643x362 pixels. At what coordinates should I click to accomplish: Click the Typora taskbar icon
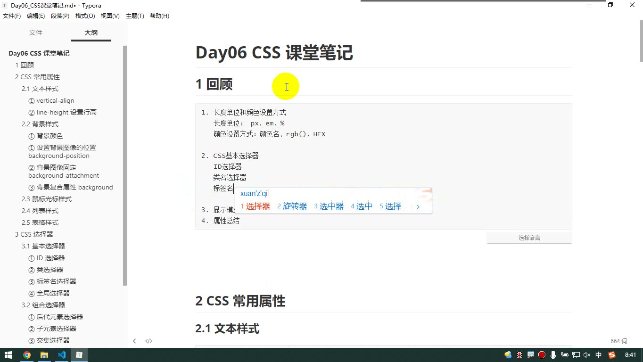[x=79, y=355]
